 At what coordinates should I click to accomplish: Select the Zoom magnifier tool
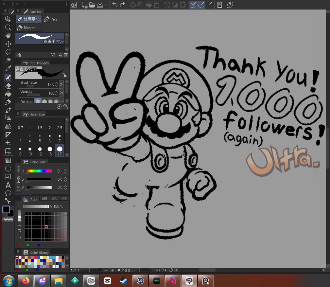coord(8,27)
